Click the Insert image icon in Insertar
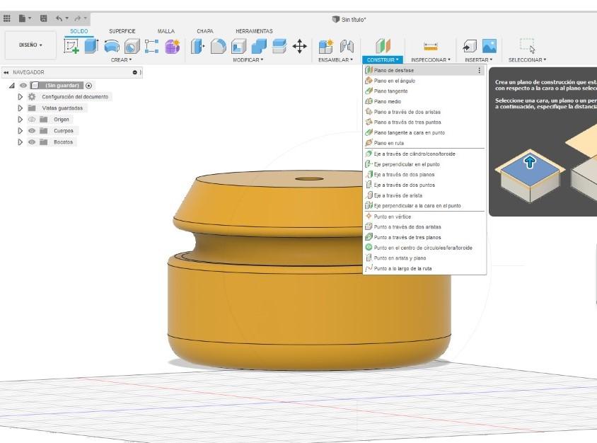This screenshot has width=597, height=443. pos(489,46)
